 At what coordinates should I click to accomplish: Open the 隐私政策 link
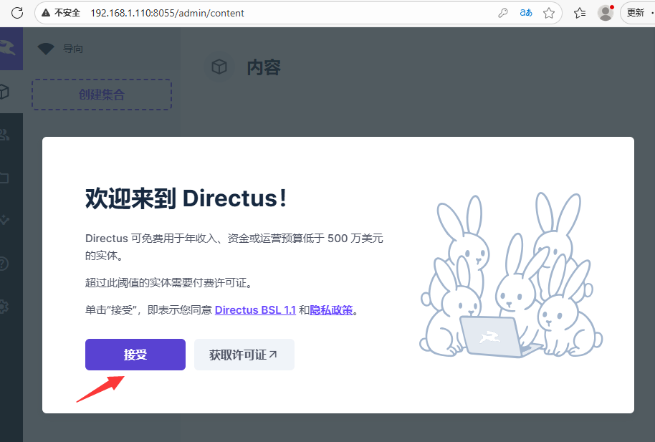[x=331, y=310]
